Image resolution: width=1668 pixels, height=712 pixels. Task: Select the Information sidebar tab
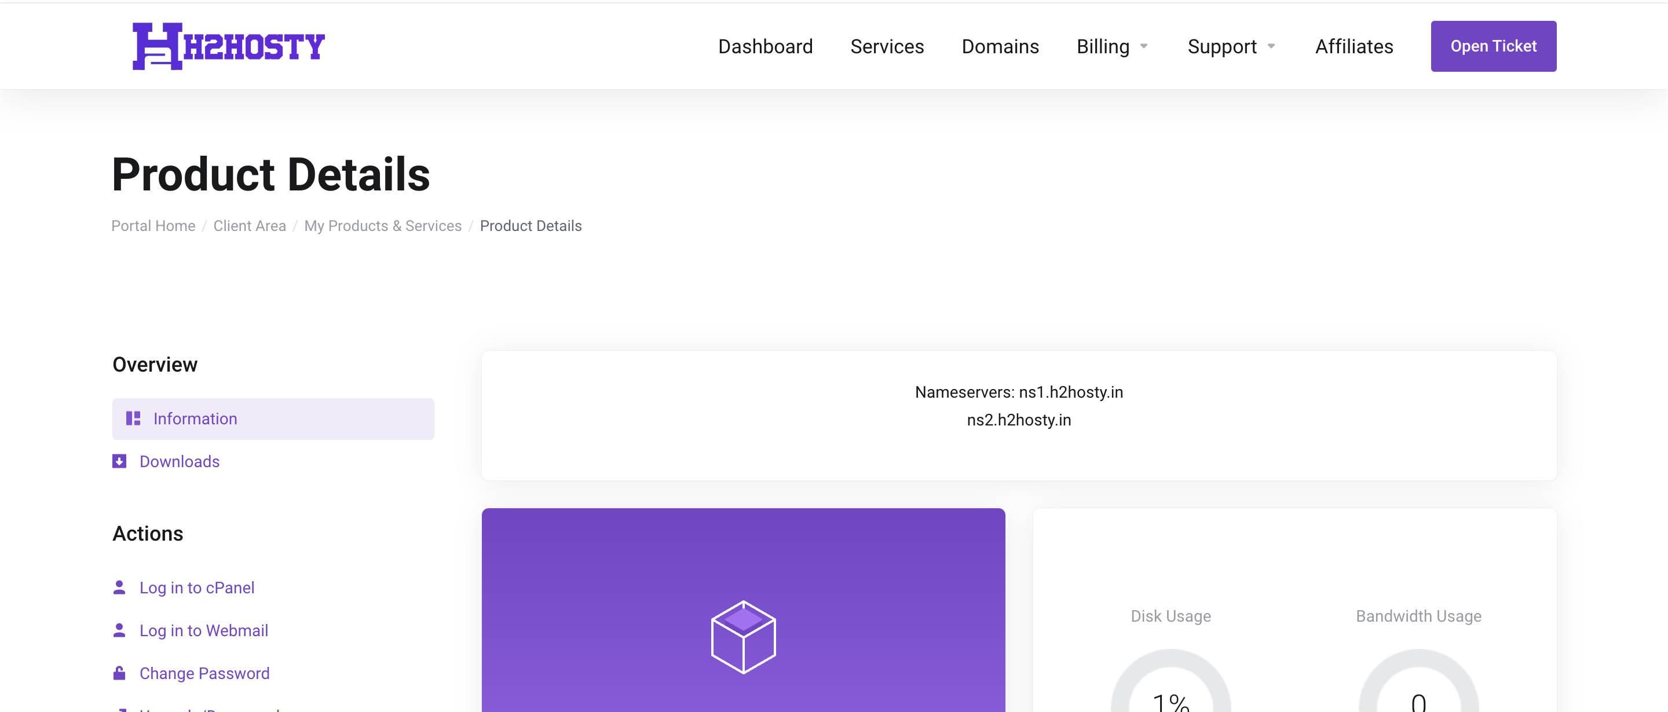tap(273, 419)
